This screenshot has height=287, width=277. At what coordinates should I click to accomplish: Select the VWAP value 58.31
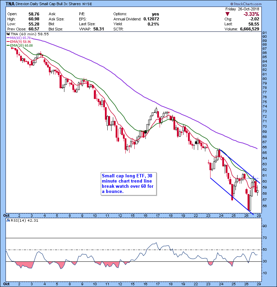point(99,29)
